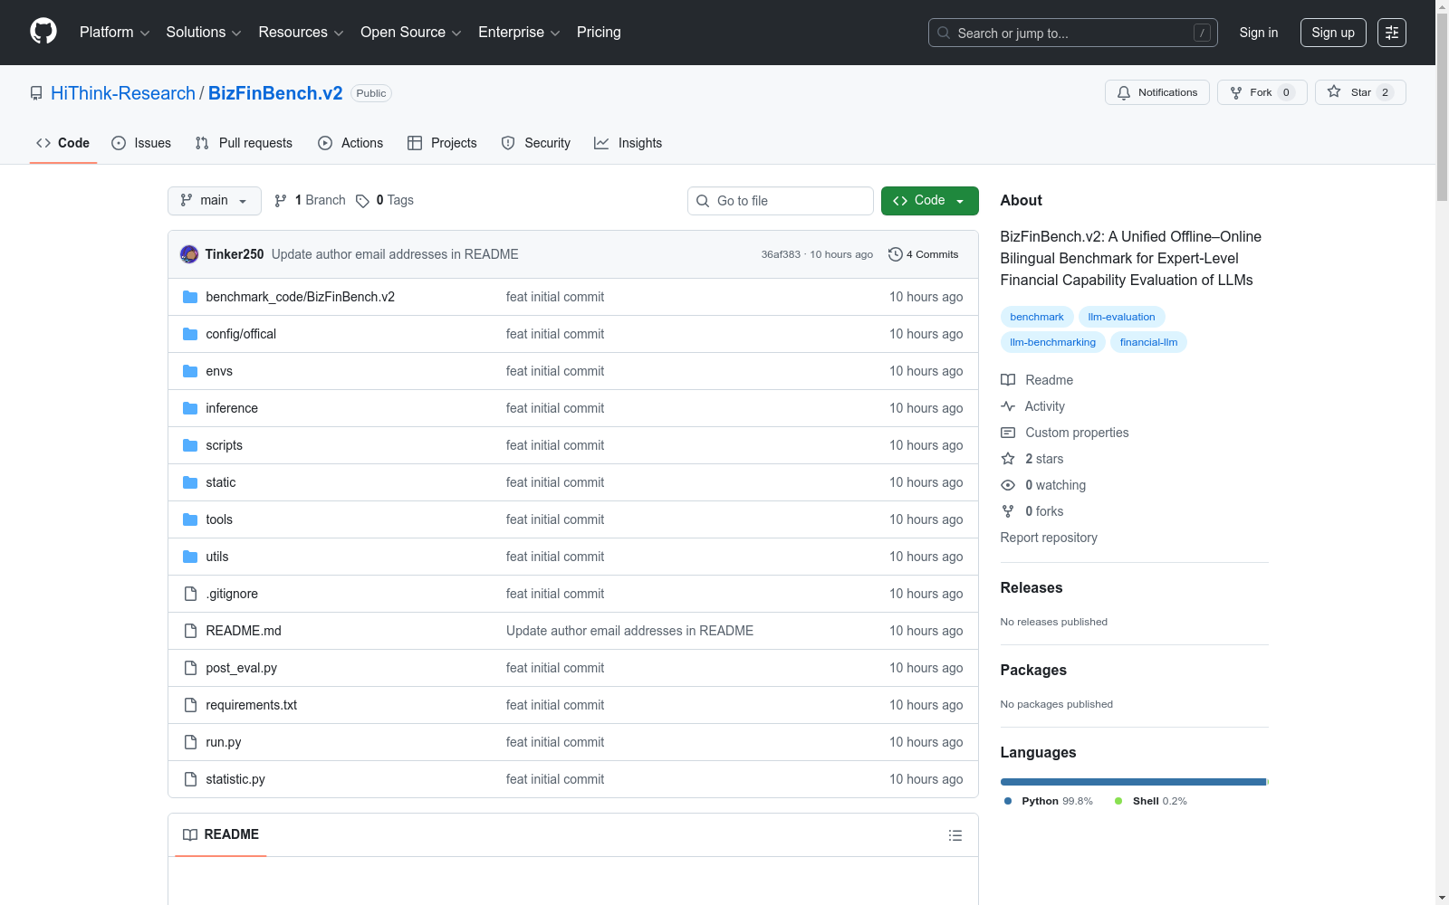Screen dimensions: 1449x905
Task: Open the BizFinBench.v2 repository name link
Action: click(x=275, y=93)
